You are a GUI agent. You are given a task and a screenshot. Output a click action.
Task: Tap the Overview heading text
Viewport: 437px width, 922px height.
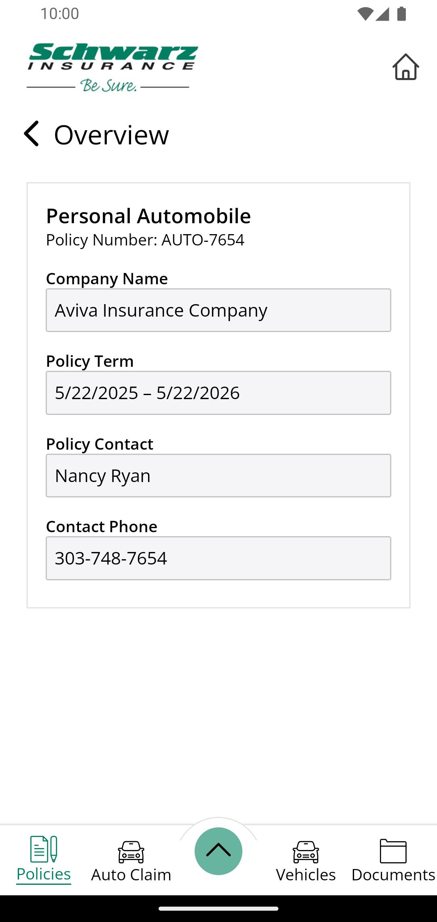[x=112, y=135]
